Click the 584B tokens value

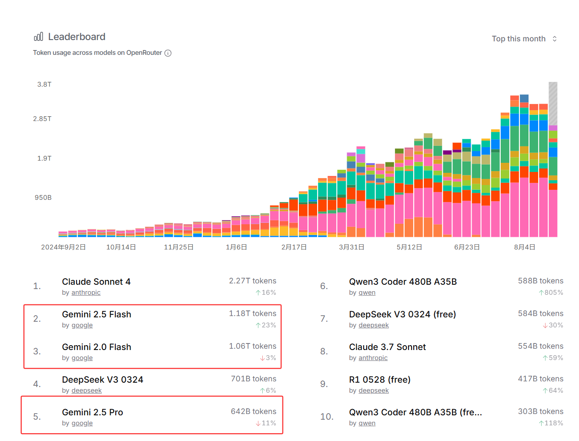[541, 313]
